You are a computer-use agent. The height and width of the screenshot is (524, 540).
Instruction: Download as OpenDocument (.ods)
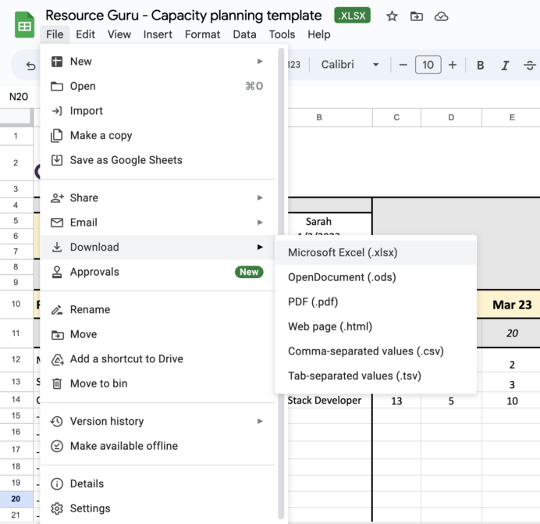(x=375, y=277)
